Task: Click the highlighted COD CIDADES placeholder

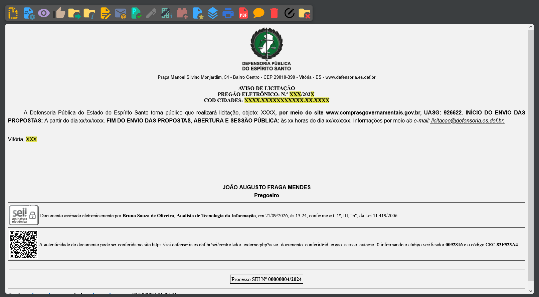Action: pyautogui.click(x=287, y=100)
